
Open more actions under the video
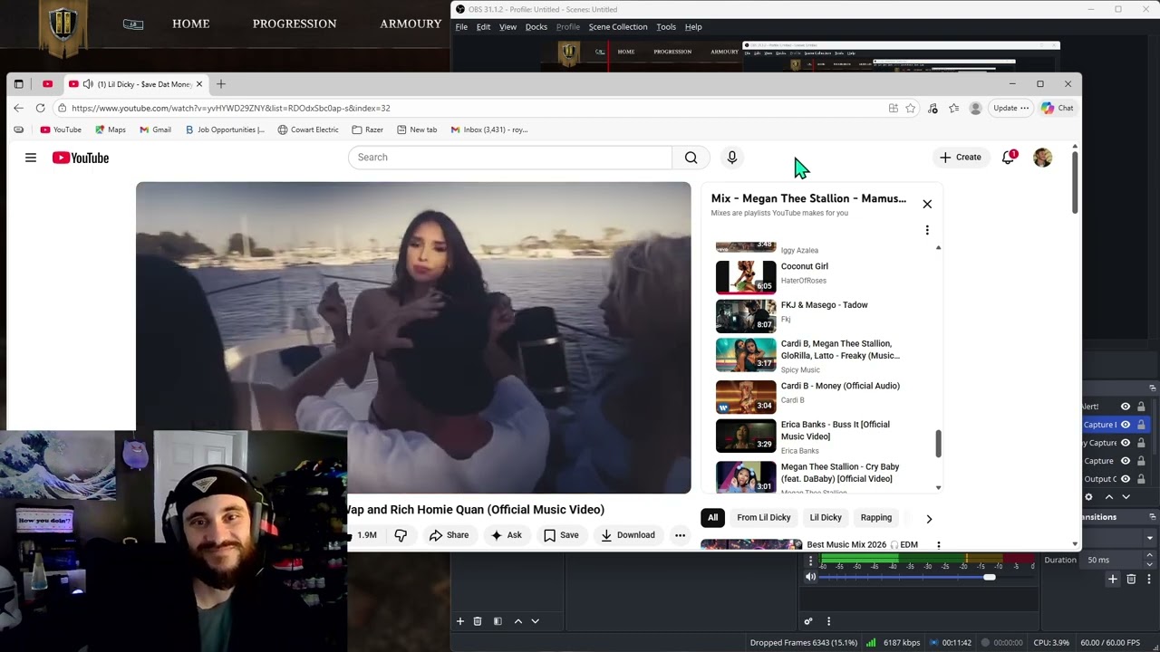pos(680,535)
